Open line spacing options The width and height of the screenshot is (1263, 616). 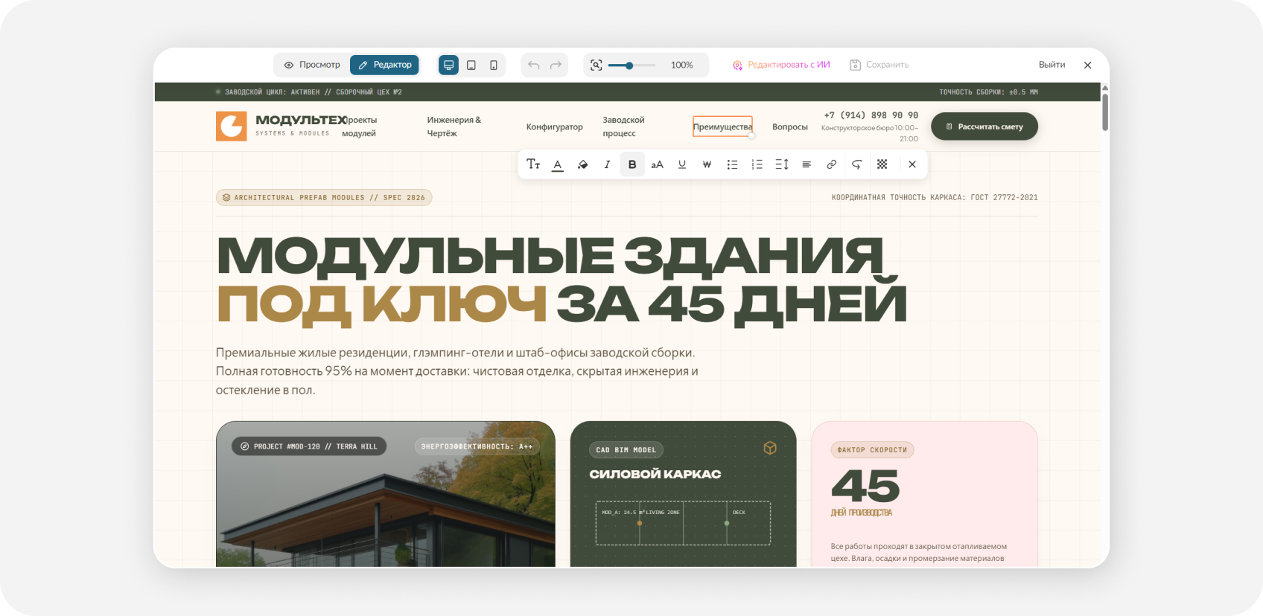pyautogui.click(x=782, y=164)
